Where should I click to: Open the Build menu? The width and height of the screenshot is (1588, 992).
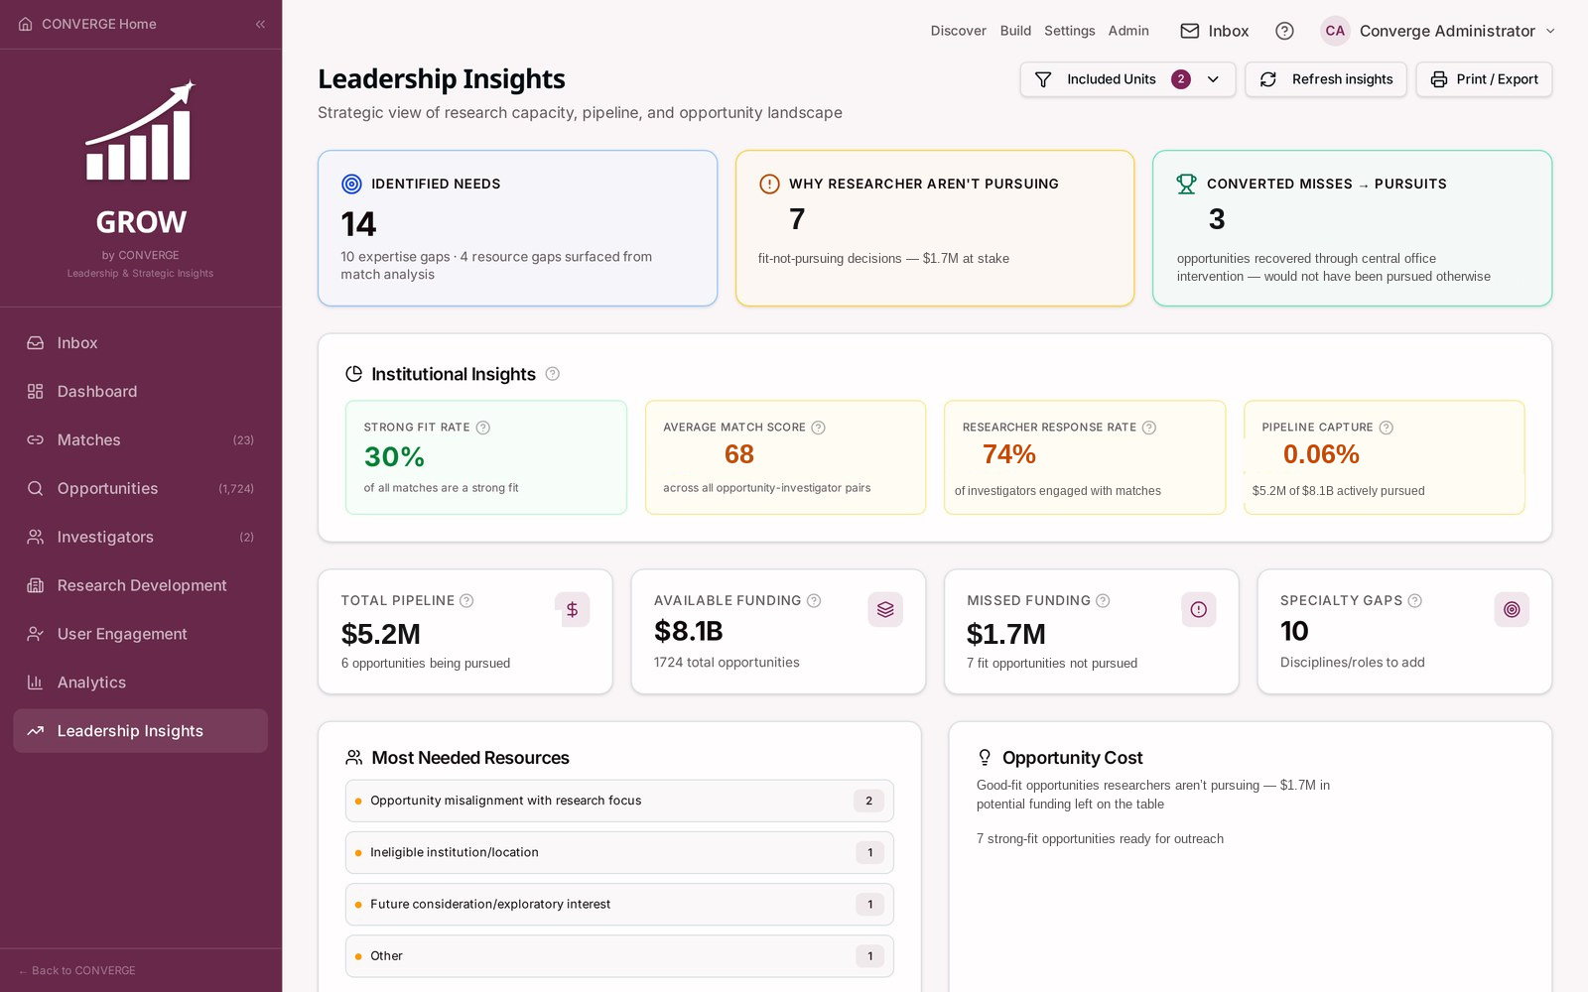pos(1015,31)
